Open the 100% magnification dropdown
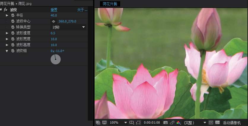Viewport: 248px width, 126px height. coord(125,122)
